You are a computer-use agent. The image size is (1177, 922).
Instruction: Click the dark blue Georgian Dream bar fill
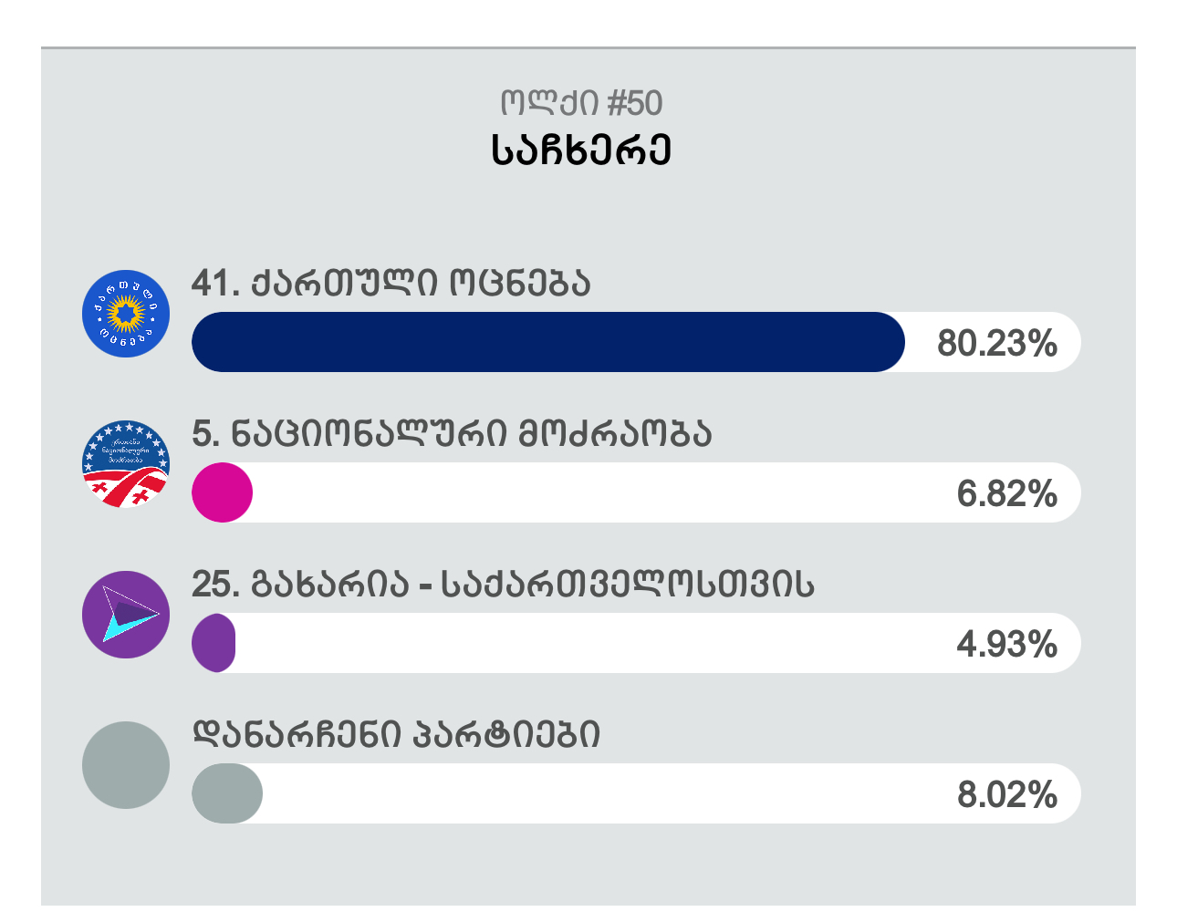[x=547, y=342]
